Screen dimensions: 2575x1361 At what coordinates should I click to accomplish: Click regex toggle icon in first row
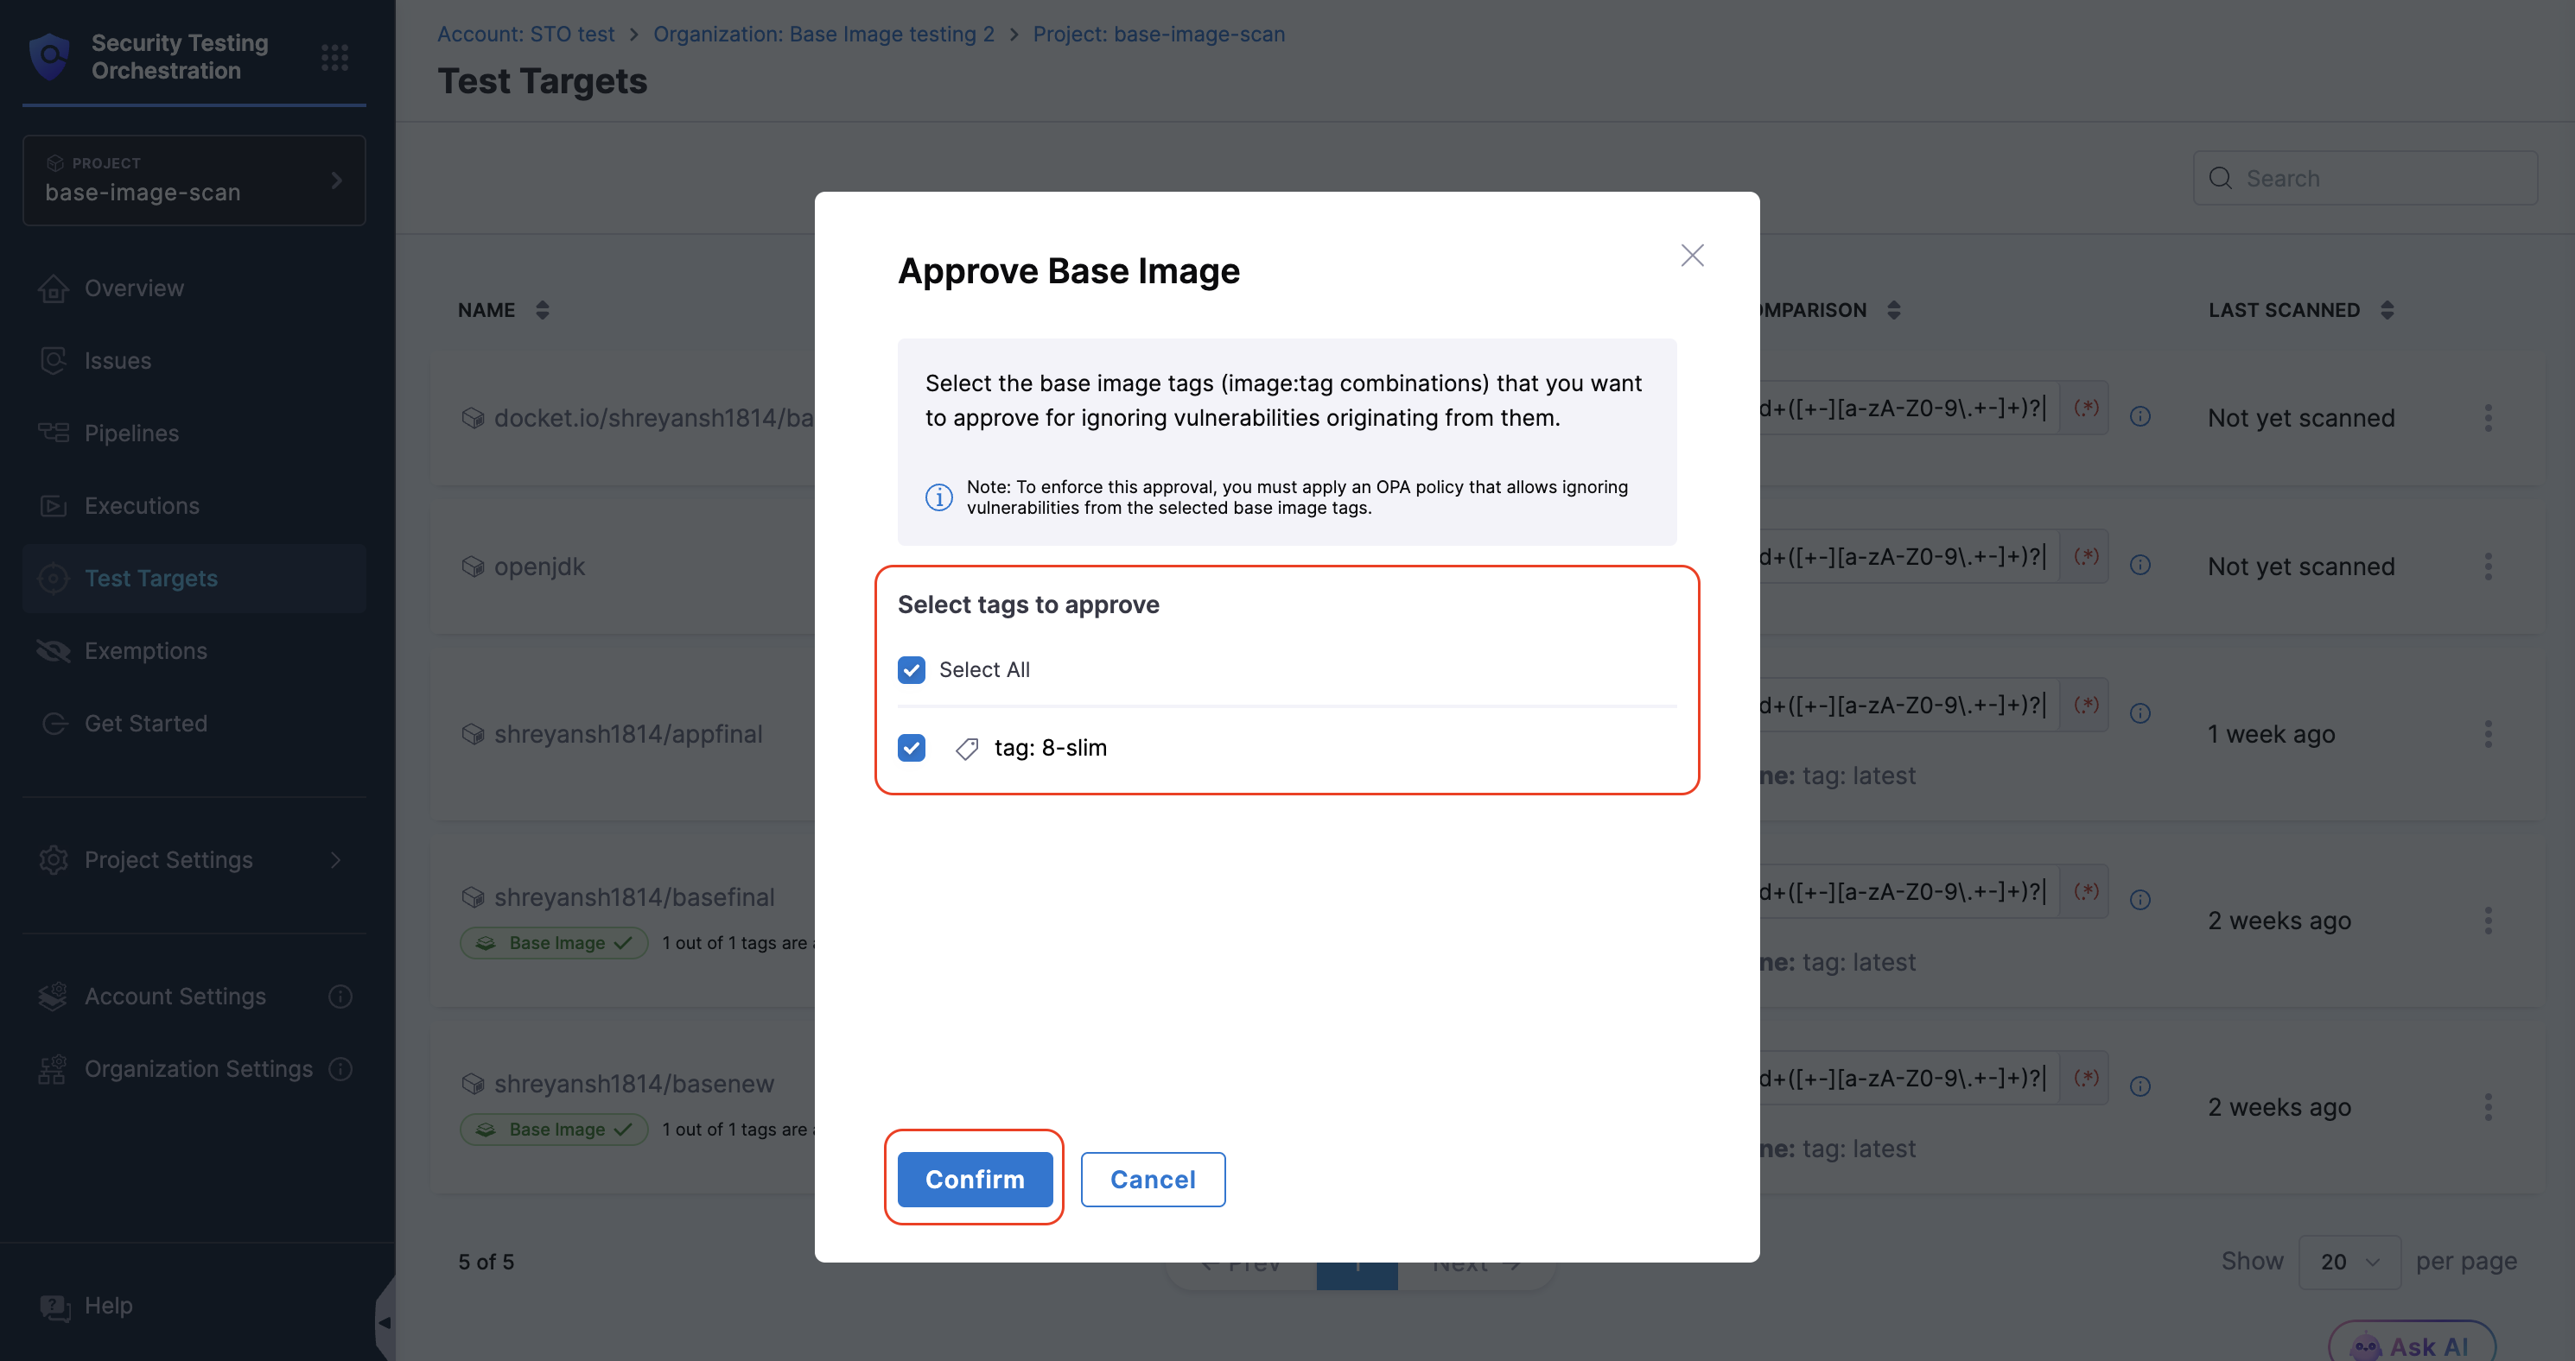coord(2085,408)
